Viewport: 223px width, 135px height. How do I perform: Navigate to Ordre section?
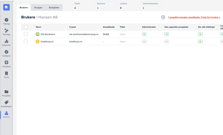(x=6, y=75)
